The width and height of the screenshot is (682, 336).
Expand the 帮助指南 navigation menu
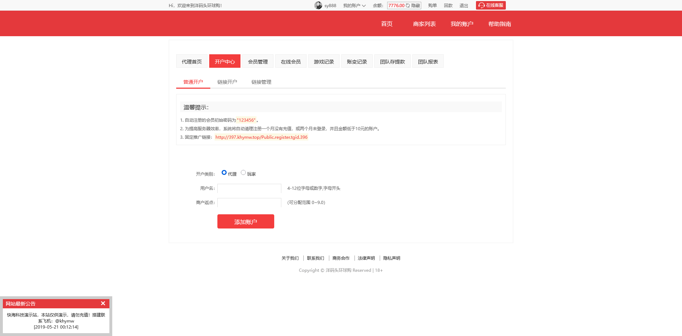pyautogui.click(x=499, y=24)
